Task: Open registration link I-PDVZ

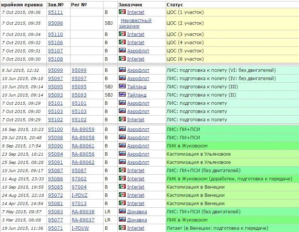Action: tap(80, 195)
